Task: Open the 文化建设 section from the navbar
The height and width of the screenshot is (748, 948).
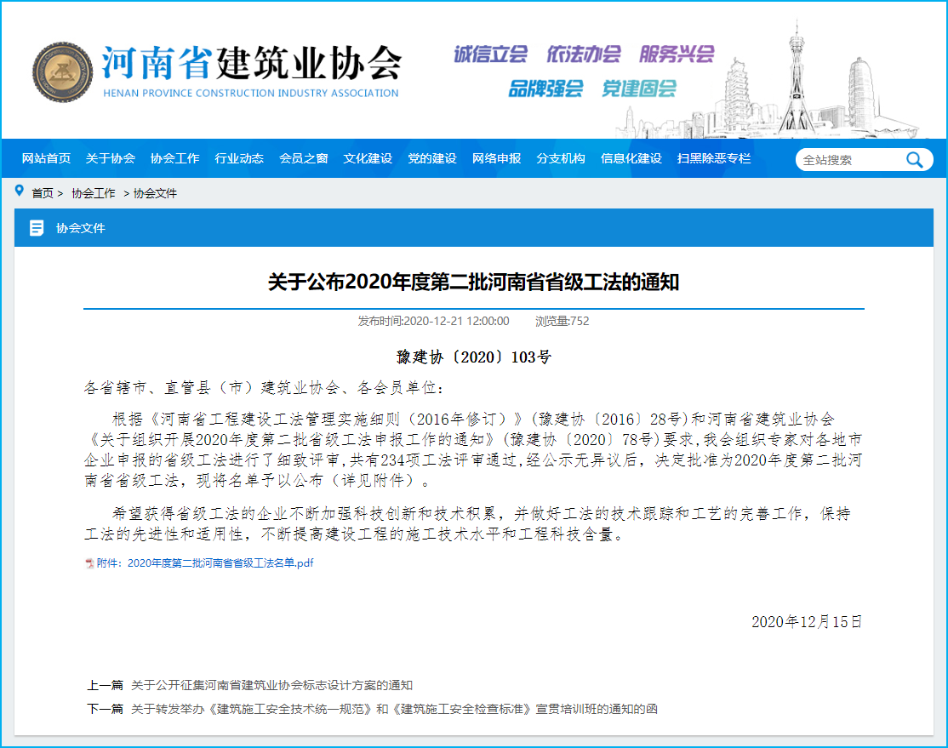Action: click(x=367, y=159)
